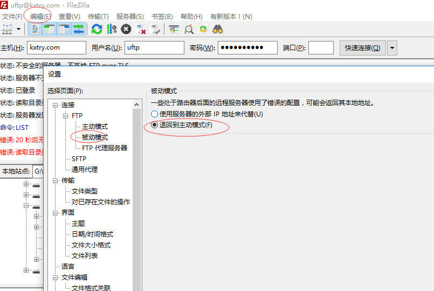The width and height of the screenshot is (434, 291).
Task: Toggle remote directory tree icon
Action: coord(64,29)
